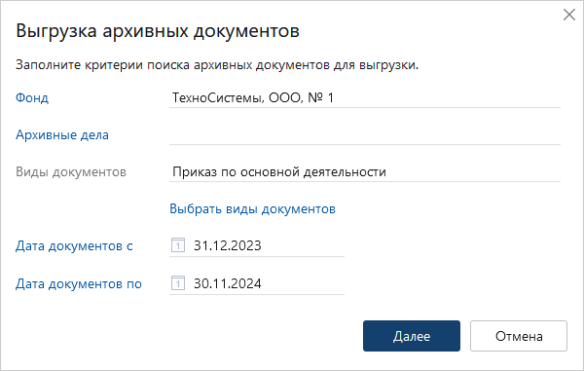
Task: Focus the empty Архивные дела field
Action: point(365,134)
